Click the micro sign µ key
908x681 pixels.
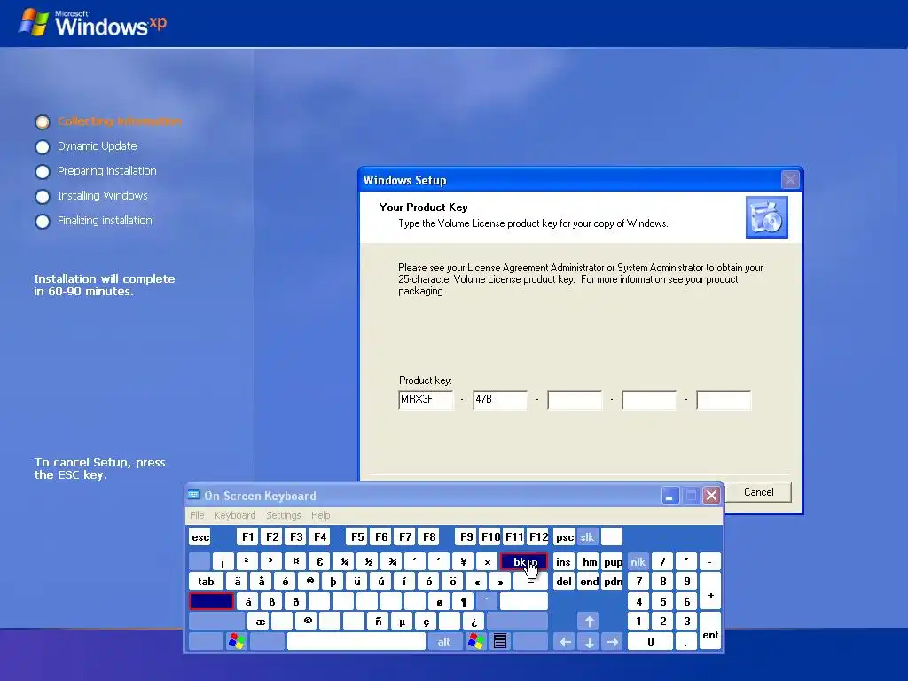tap(402, 622)
